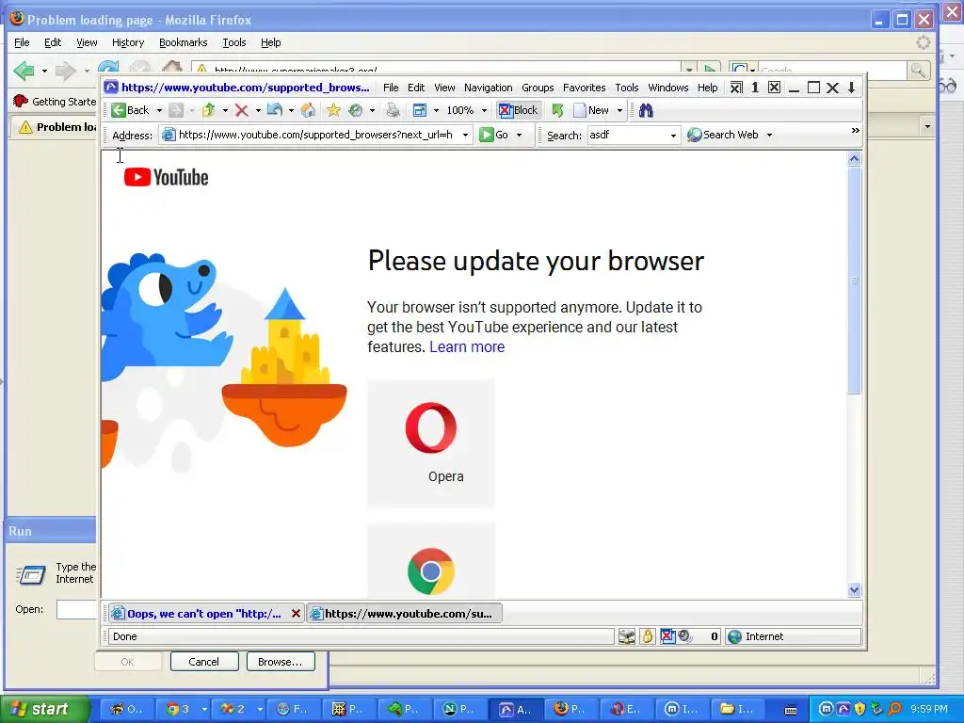964x723 pixels.
Task: Click the popup blocker icon in status bar
Action: tap(667, 637)
